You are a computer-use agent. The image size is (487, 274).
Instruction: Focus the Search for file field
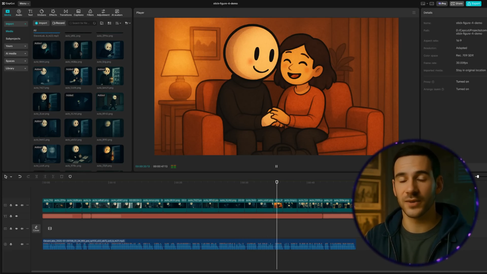click(82, 23)
